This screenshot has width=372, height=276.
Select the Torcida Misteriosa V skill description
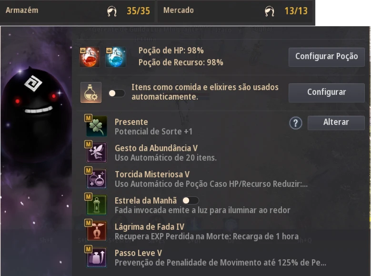coord(211,184)
